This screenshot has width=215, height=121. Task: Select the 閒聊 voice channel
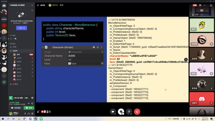(15, 47)
